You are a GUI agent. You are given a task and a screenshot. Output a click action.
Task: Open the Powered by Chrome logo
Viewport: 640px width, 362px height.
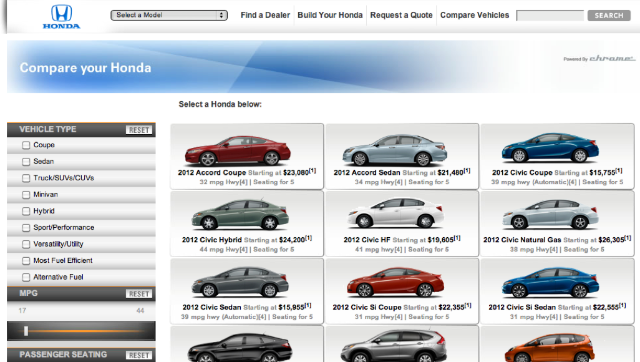(599, 59)
